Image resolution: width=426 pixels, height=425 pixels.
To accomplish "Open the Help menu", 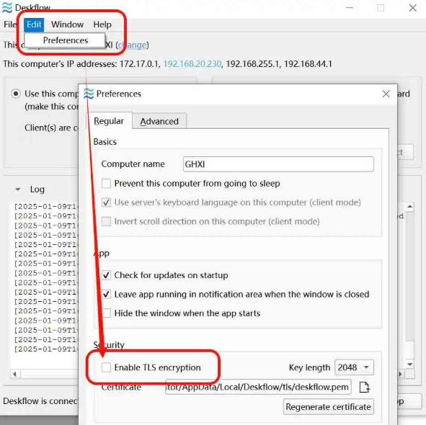I will pos(102,24).
